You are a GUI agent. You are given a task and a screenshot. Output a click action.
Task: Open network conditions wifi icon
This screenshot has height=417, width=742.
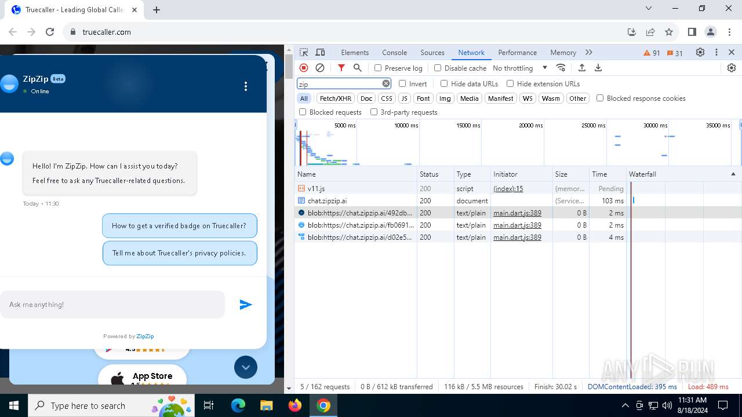pos(561,68)
